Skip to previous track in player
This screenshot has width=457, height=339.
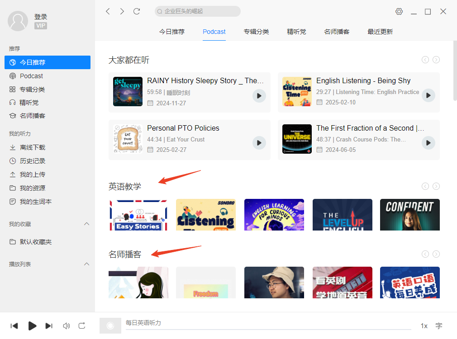[14, 325]
